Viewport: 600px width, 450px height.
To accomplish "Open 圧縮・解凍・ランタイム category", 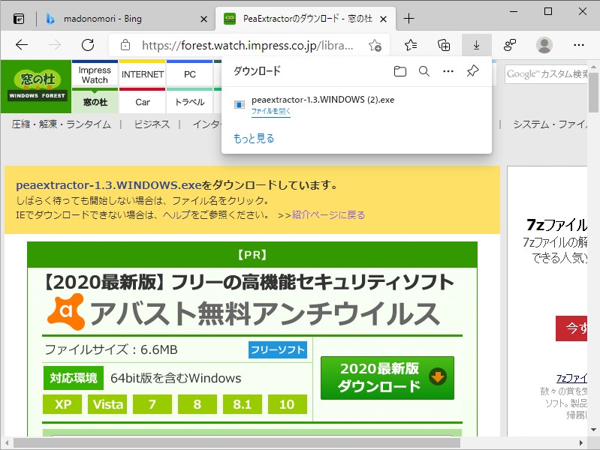I will point(62,124).
